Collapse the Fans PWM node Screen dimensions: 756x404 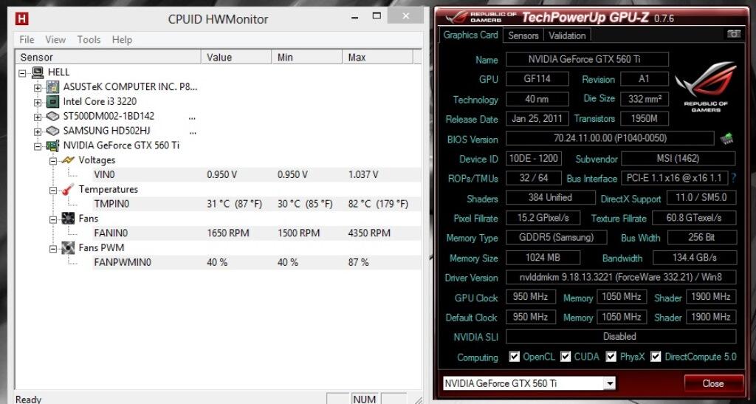pos(53,249)
